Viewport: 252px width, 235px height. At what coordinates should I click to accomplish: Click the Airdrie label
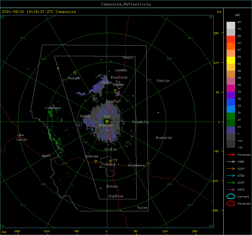click(x=110, y=149)
